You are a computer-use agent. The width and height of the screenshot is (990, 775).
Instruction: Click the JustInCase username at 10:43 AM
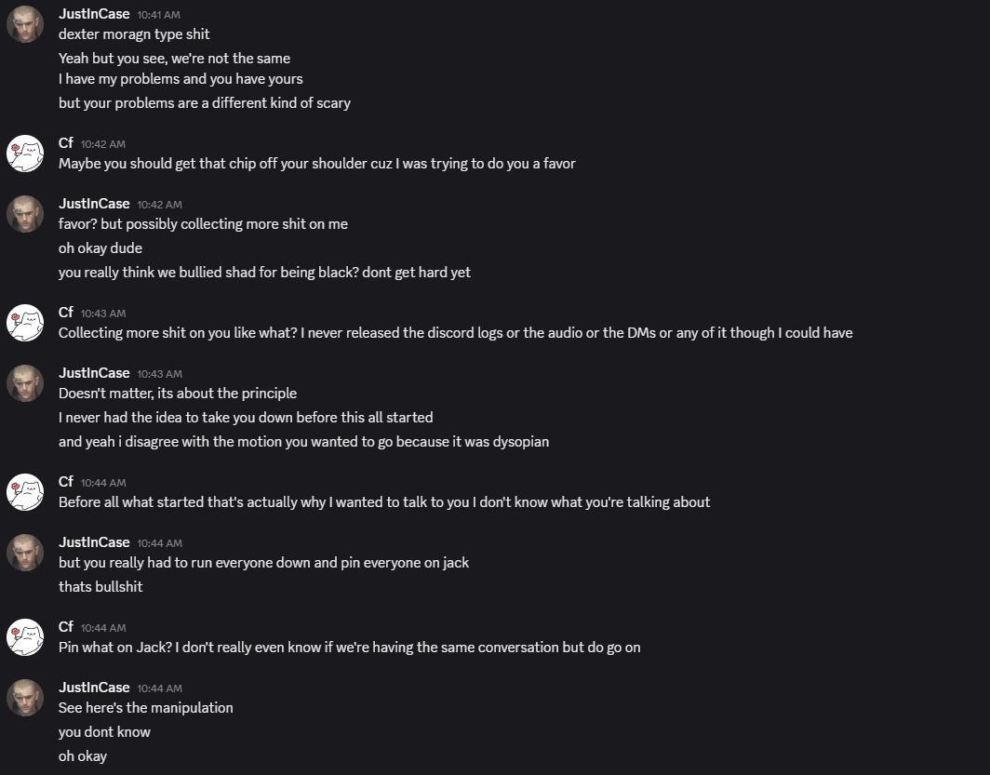point(94,373)
